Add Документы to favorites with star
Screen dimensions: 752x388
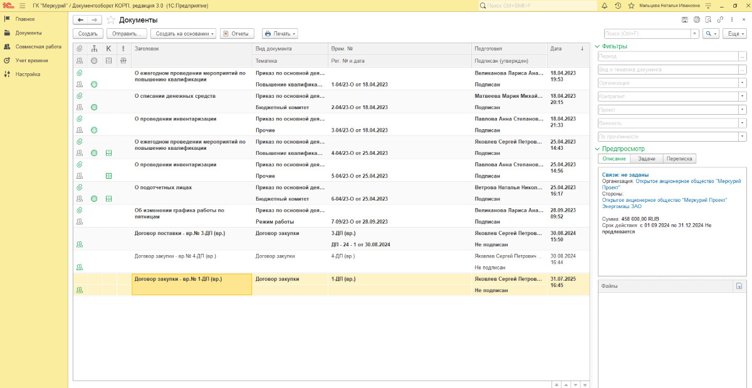coord(111,20)
